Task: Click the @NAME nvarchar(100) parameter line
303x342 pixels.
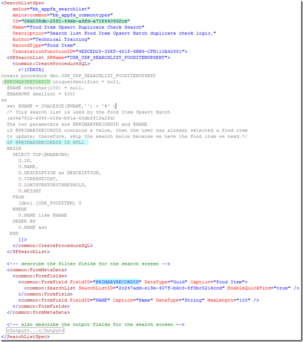Action: (45, 88)
